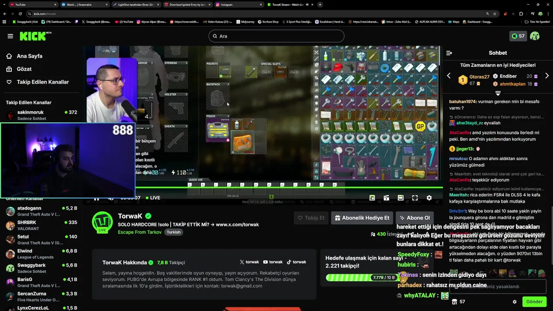The height and width of the screenshot is (311, 553).
Task: Open the green profile avatar menu
Action: point(535,36)
